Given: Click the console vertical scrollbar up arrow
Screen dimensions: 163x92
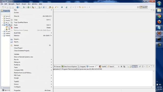Looking at the screenshot, I should (154, 71).
